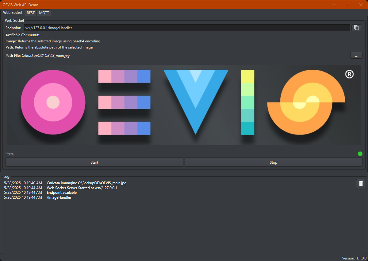Select the '/ImageHandler' log entry
The image size is (368, 261).
click(38, 197)
